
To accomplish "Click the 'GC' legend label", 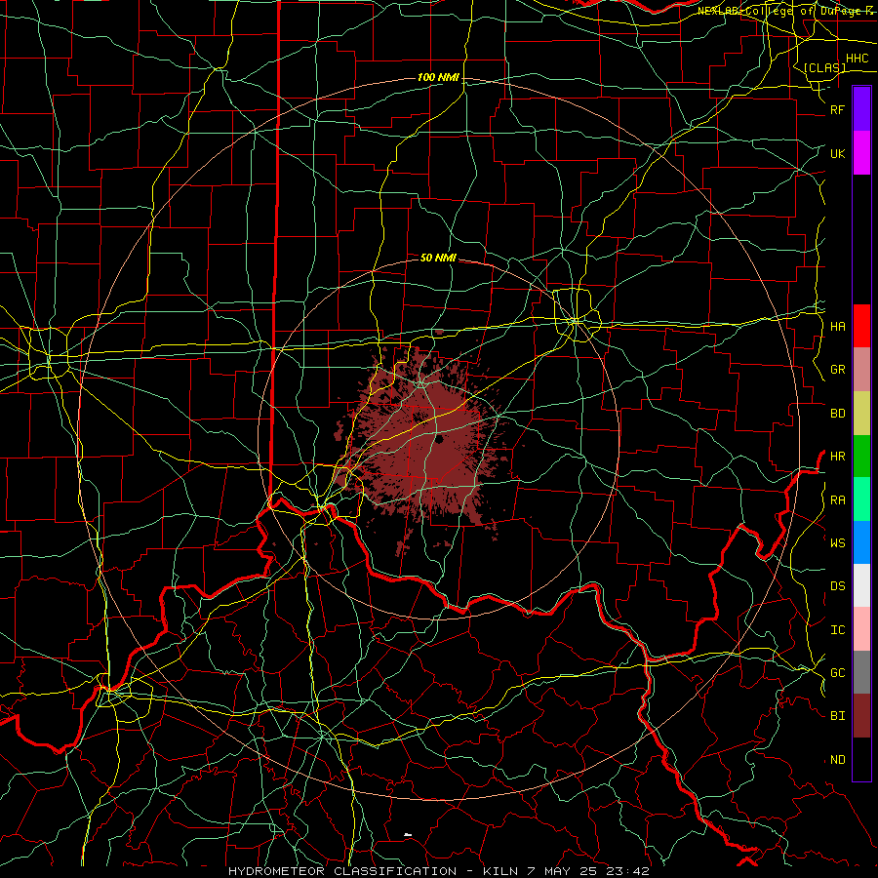I will 838,673.
